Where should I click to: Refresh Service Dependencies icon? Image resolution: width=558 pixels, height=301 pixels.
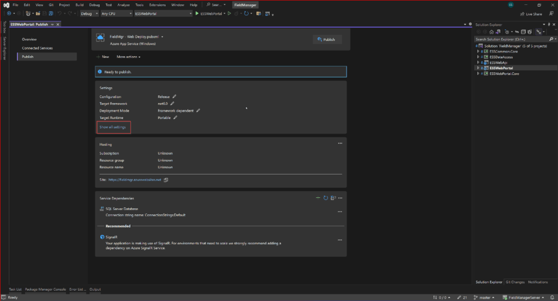pyautogui.click(x=326, y=198)
